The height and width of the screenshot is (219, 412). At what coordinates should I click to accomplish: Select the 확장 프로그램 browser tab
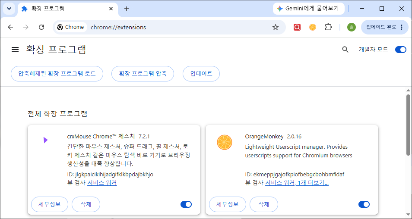tap(68, 9)
